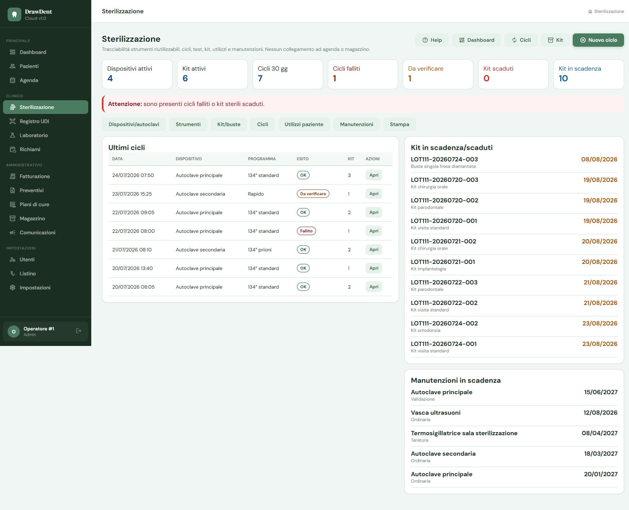Click the home icon in the breadcrumb
This screenshot has height=510, width=629.
590,11
